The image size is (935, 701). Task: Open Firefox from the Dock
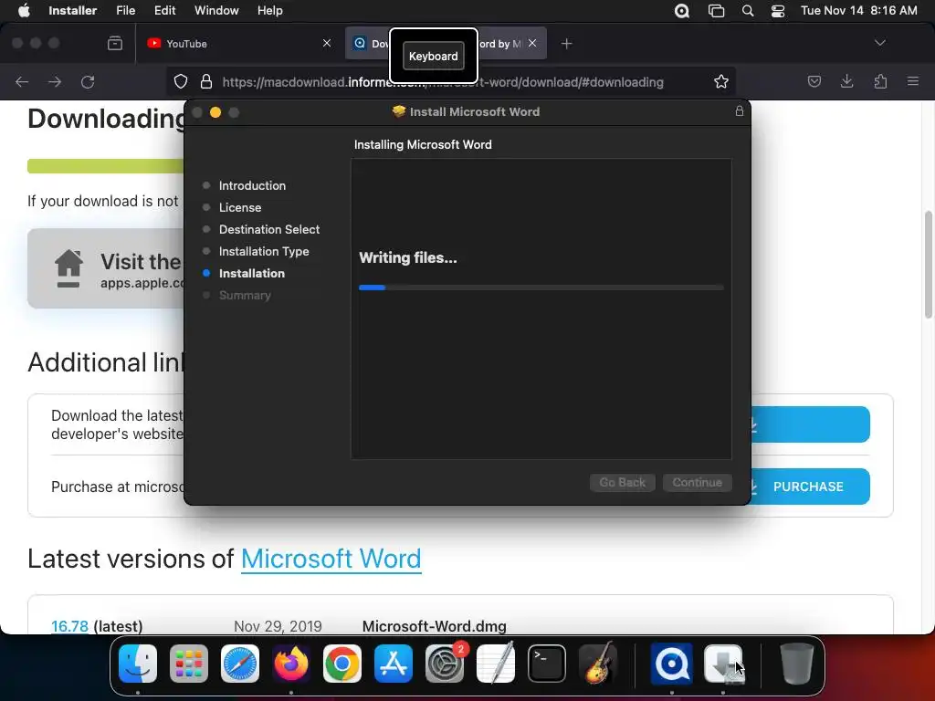(291, 664)
